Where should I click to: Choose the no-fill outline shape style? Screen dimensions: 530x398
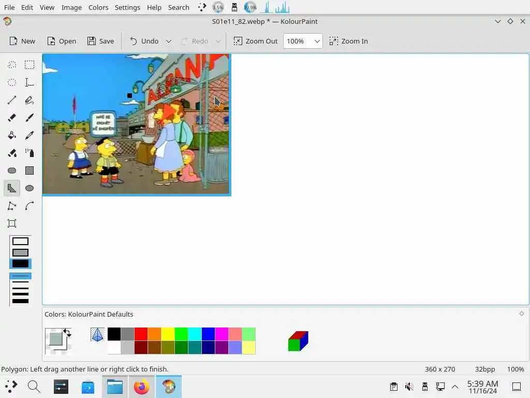[x=20, y=241]
